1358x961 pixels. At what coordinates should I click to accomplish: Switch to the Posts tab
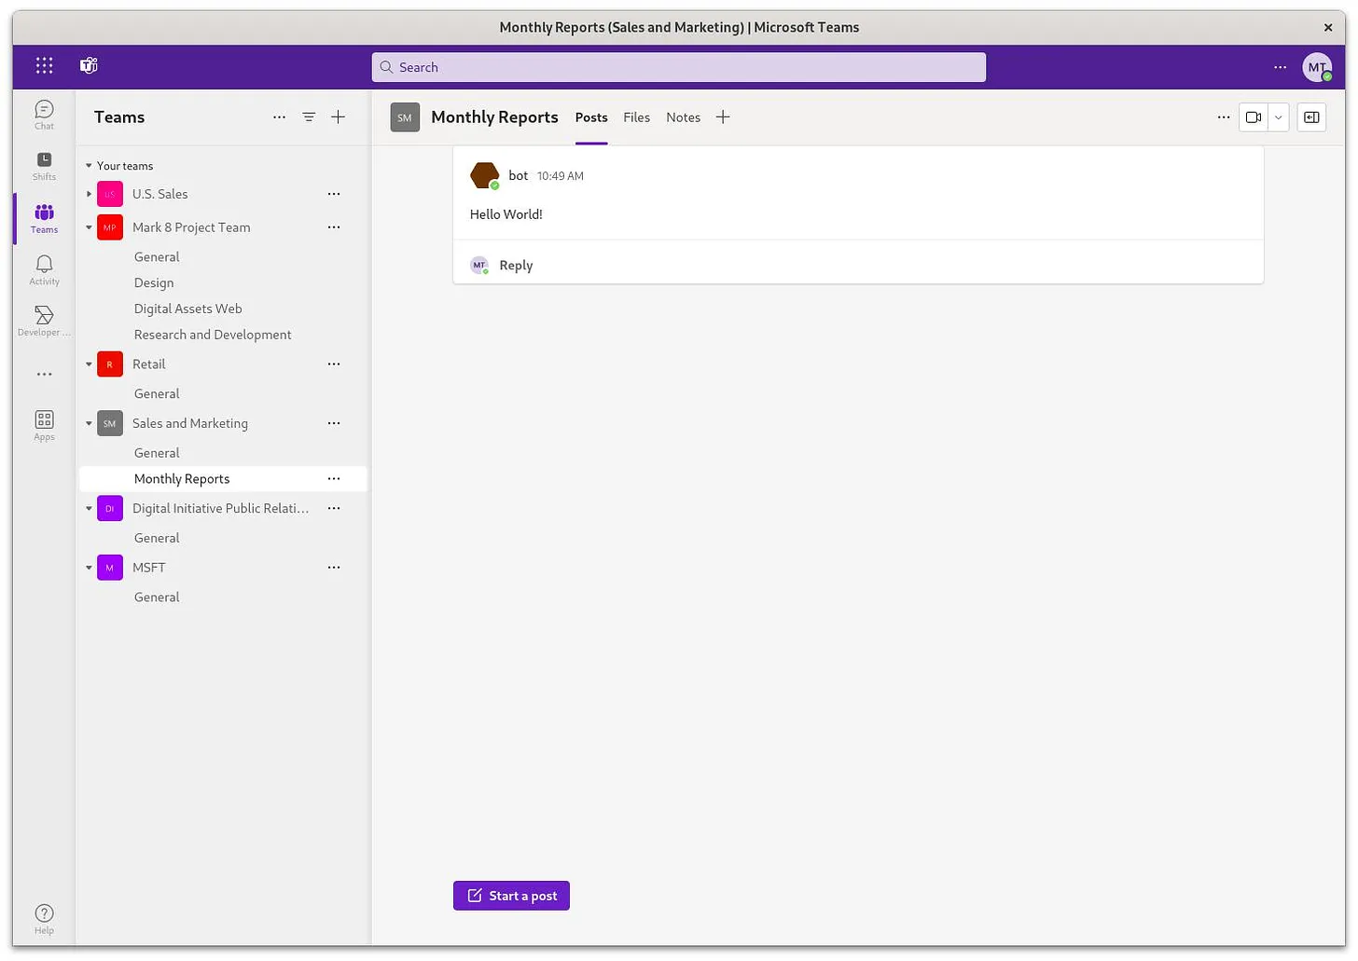click(591, 117)
